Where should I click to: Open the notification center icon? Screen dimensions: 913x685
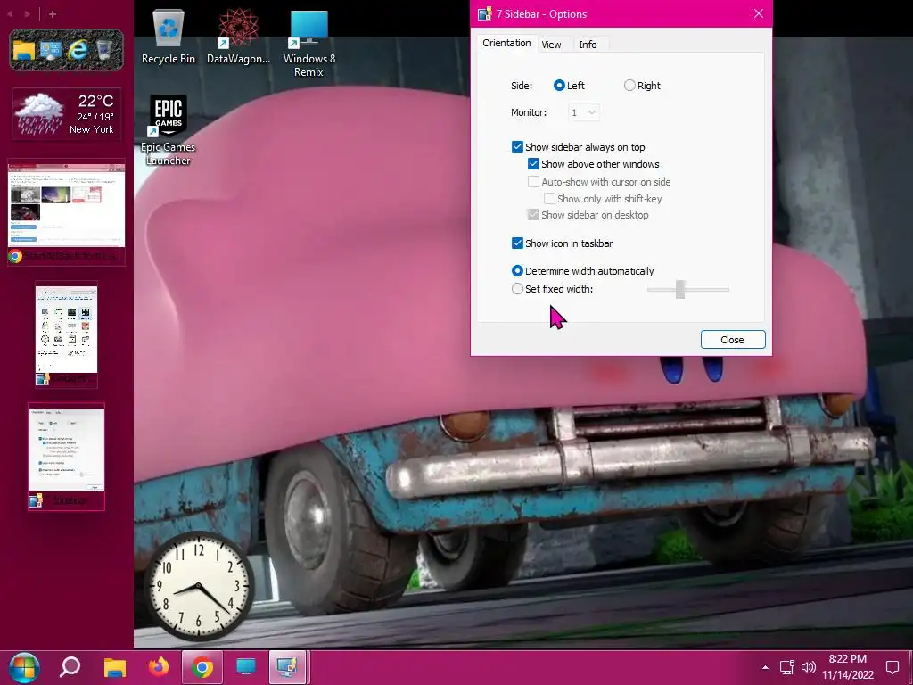pyautogui.click(x=892, y=667)
